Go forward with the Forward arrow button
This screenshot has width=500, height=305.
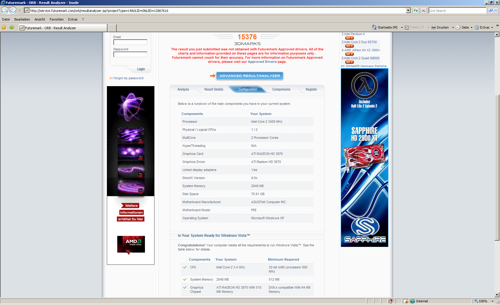click(13, 10)
